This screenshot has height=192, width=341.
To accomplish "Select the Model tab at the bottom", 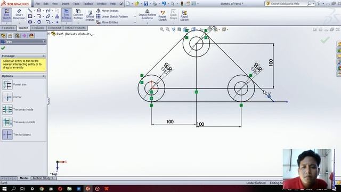I will pos(24,178).
